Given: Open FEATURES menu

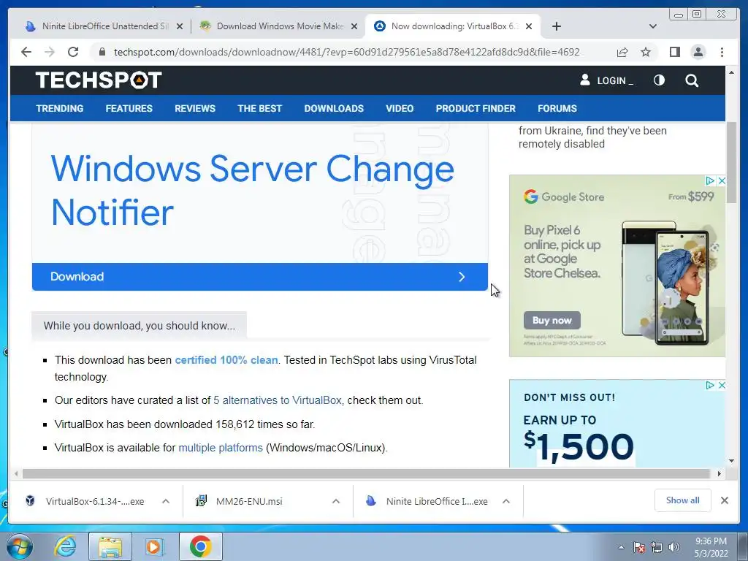Looking at the screenshot, I should [x=129, y=108].
